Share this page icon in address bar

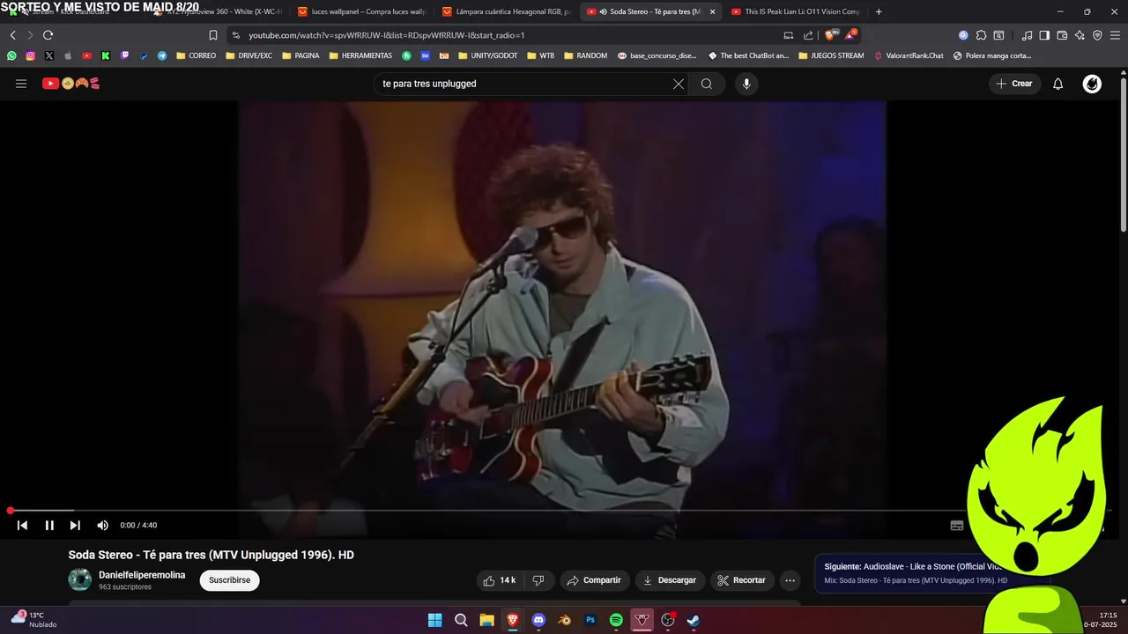pyautogui.click(x=808, y=35)
